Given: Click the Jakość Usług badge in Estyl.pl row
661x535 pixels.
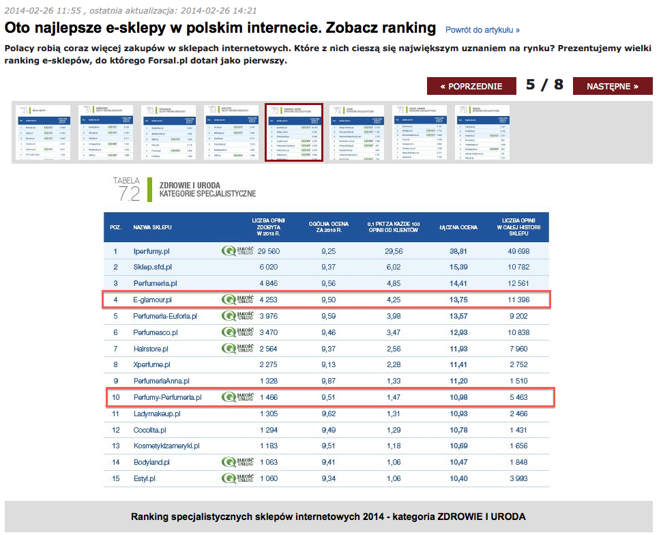Looking at the screenshot, I should tap(237, 478).
